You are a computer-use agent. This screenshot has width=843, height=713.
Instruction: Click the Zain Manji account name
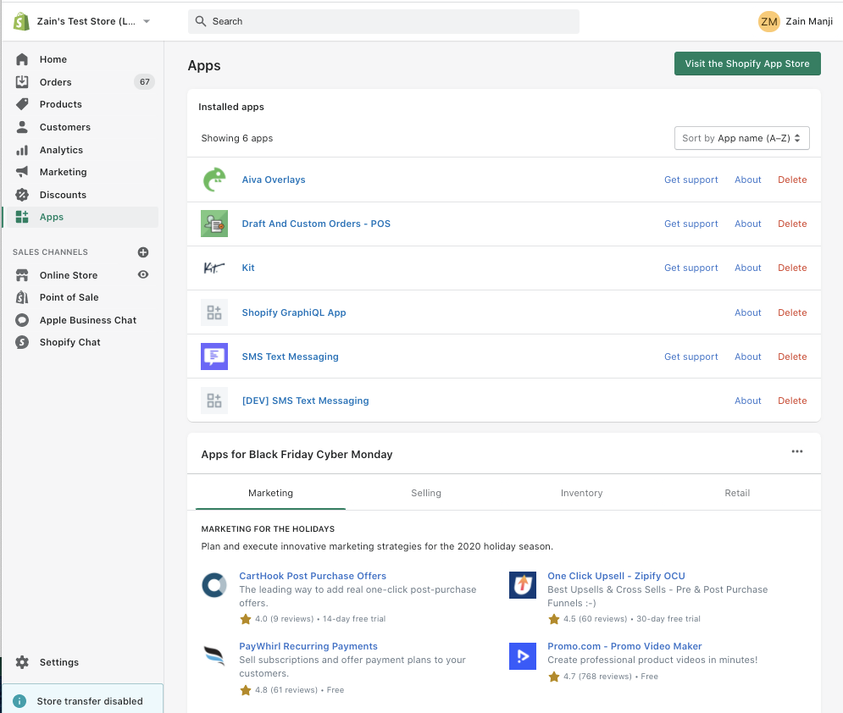(x=808, y=21)
